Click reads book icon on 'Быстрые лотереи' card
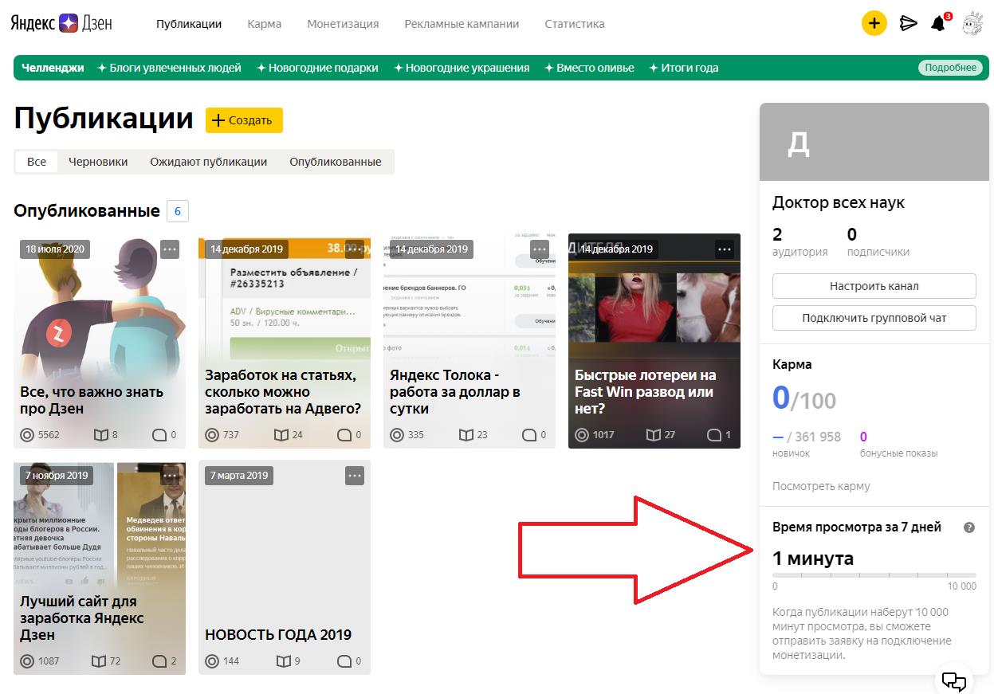 653,435
